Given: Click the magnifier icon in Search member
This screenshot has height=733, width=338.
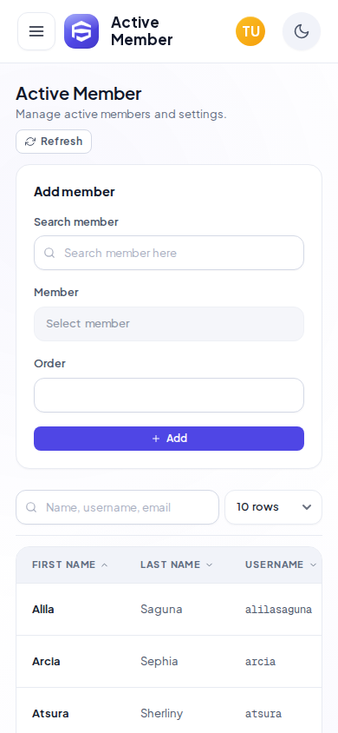Looking at the screenshot, I should click(49, 253).
